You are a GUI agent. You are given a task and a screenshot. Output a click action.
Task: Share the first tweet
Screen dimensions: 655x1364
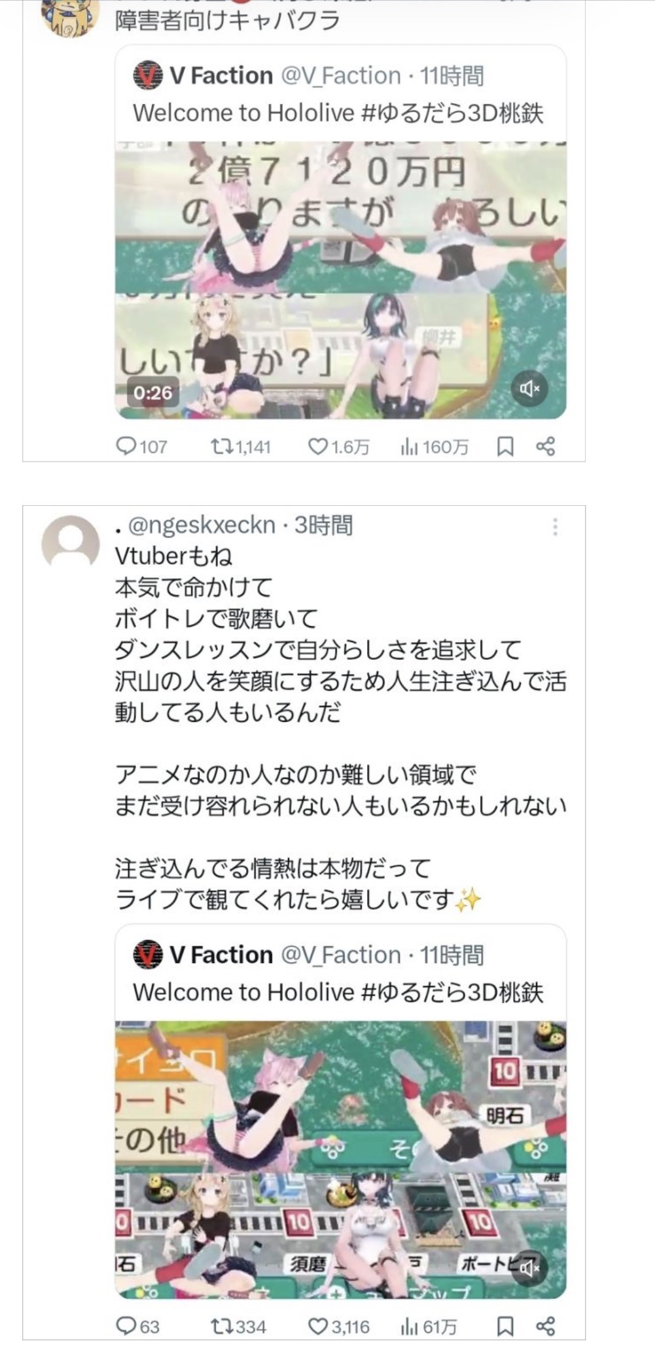[x=546, y=446]
